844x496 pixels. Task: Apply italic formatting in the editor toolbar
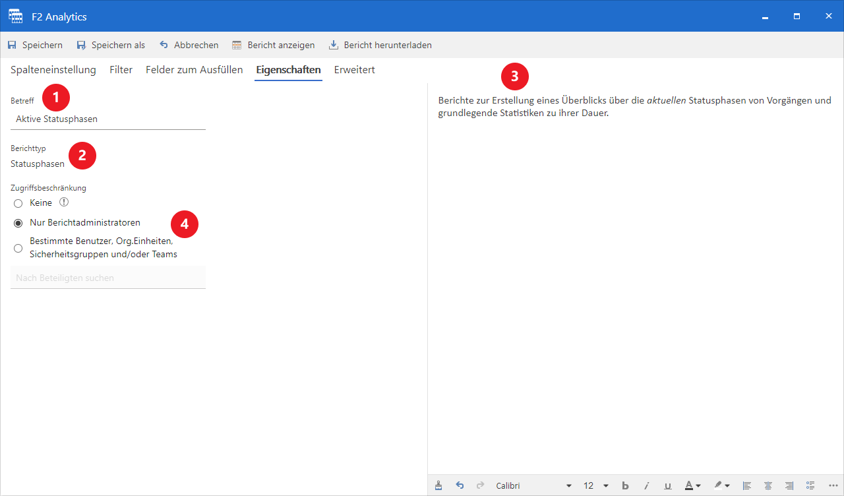click(648, 485)
